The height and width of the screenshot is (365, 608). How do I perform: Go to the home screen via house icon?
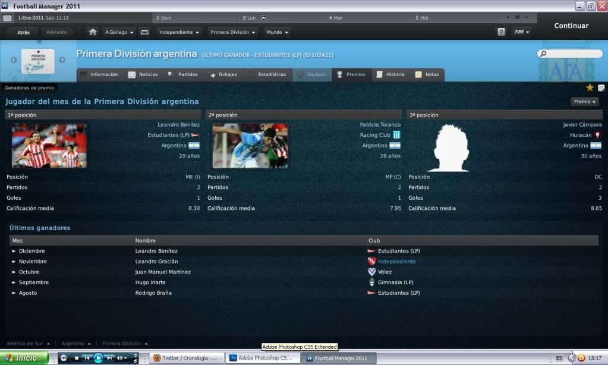coord(93,32)
